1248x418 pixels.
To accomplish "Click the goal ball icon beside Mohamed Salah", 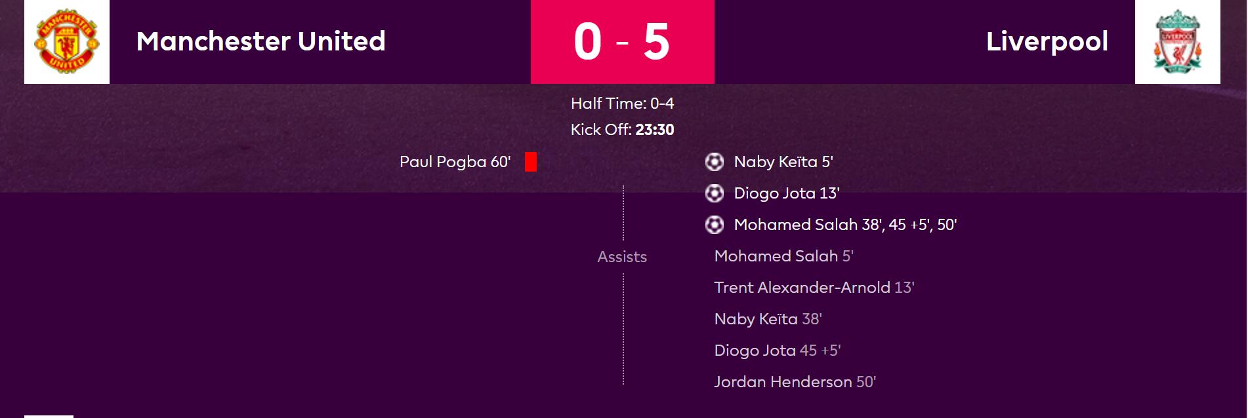I will pos(715,225).
